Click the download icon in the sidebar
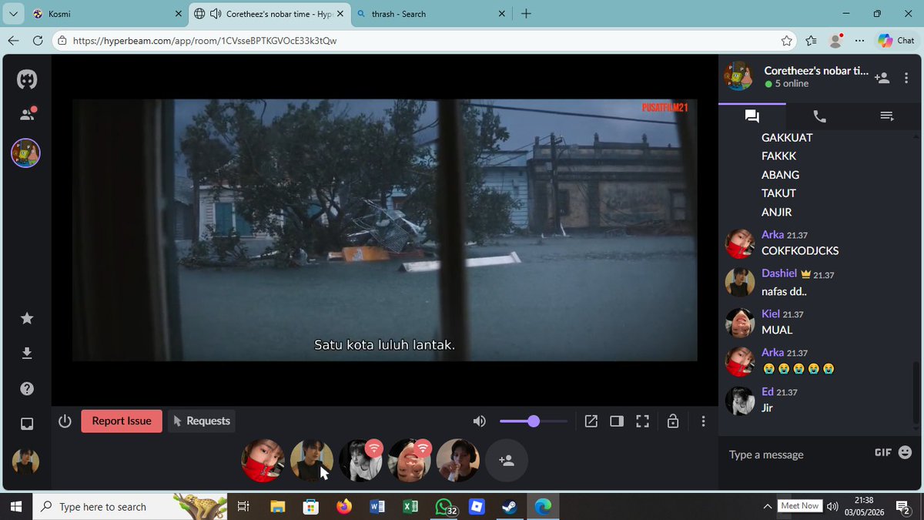The height and width of the screenshot is (520, 924). [x=27, y=353]
